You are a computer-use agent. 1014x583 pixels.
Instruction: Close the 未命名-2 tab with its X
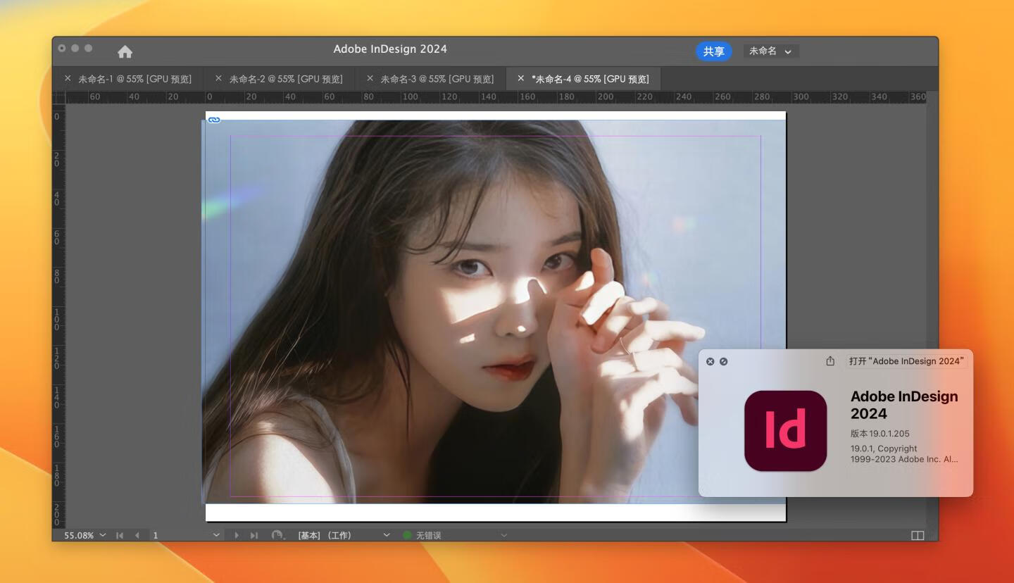coord(218,78)
